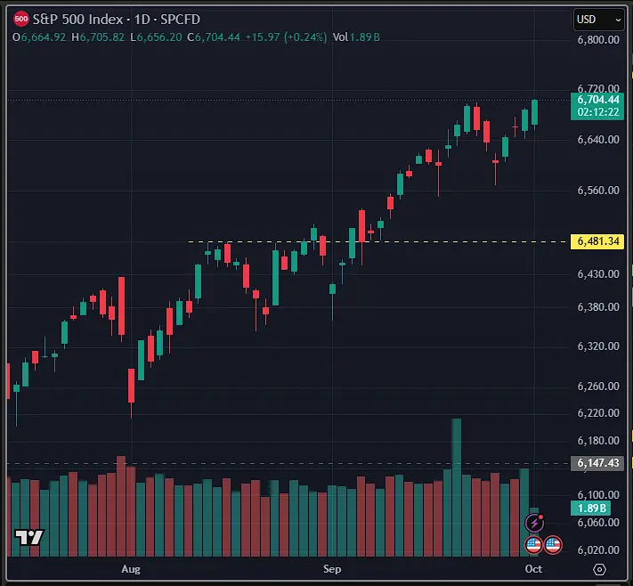The width and height of the screenshot is (633, 586).
Task: Click the purple lightning bolt event icon
Action: 534,523
